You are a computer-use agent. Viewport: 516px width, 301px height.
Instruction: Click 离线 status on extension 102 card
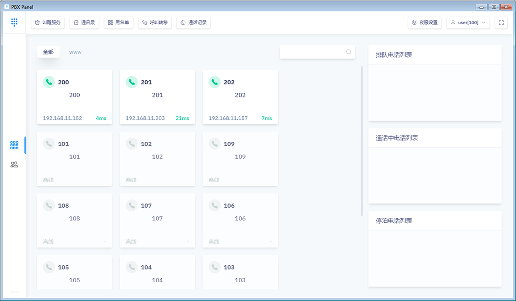(x=132, y=180)
